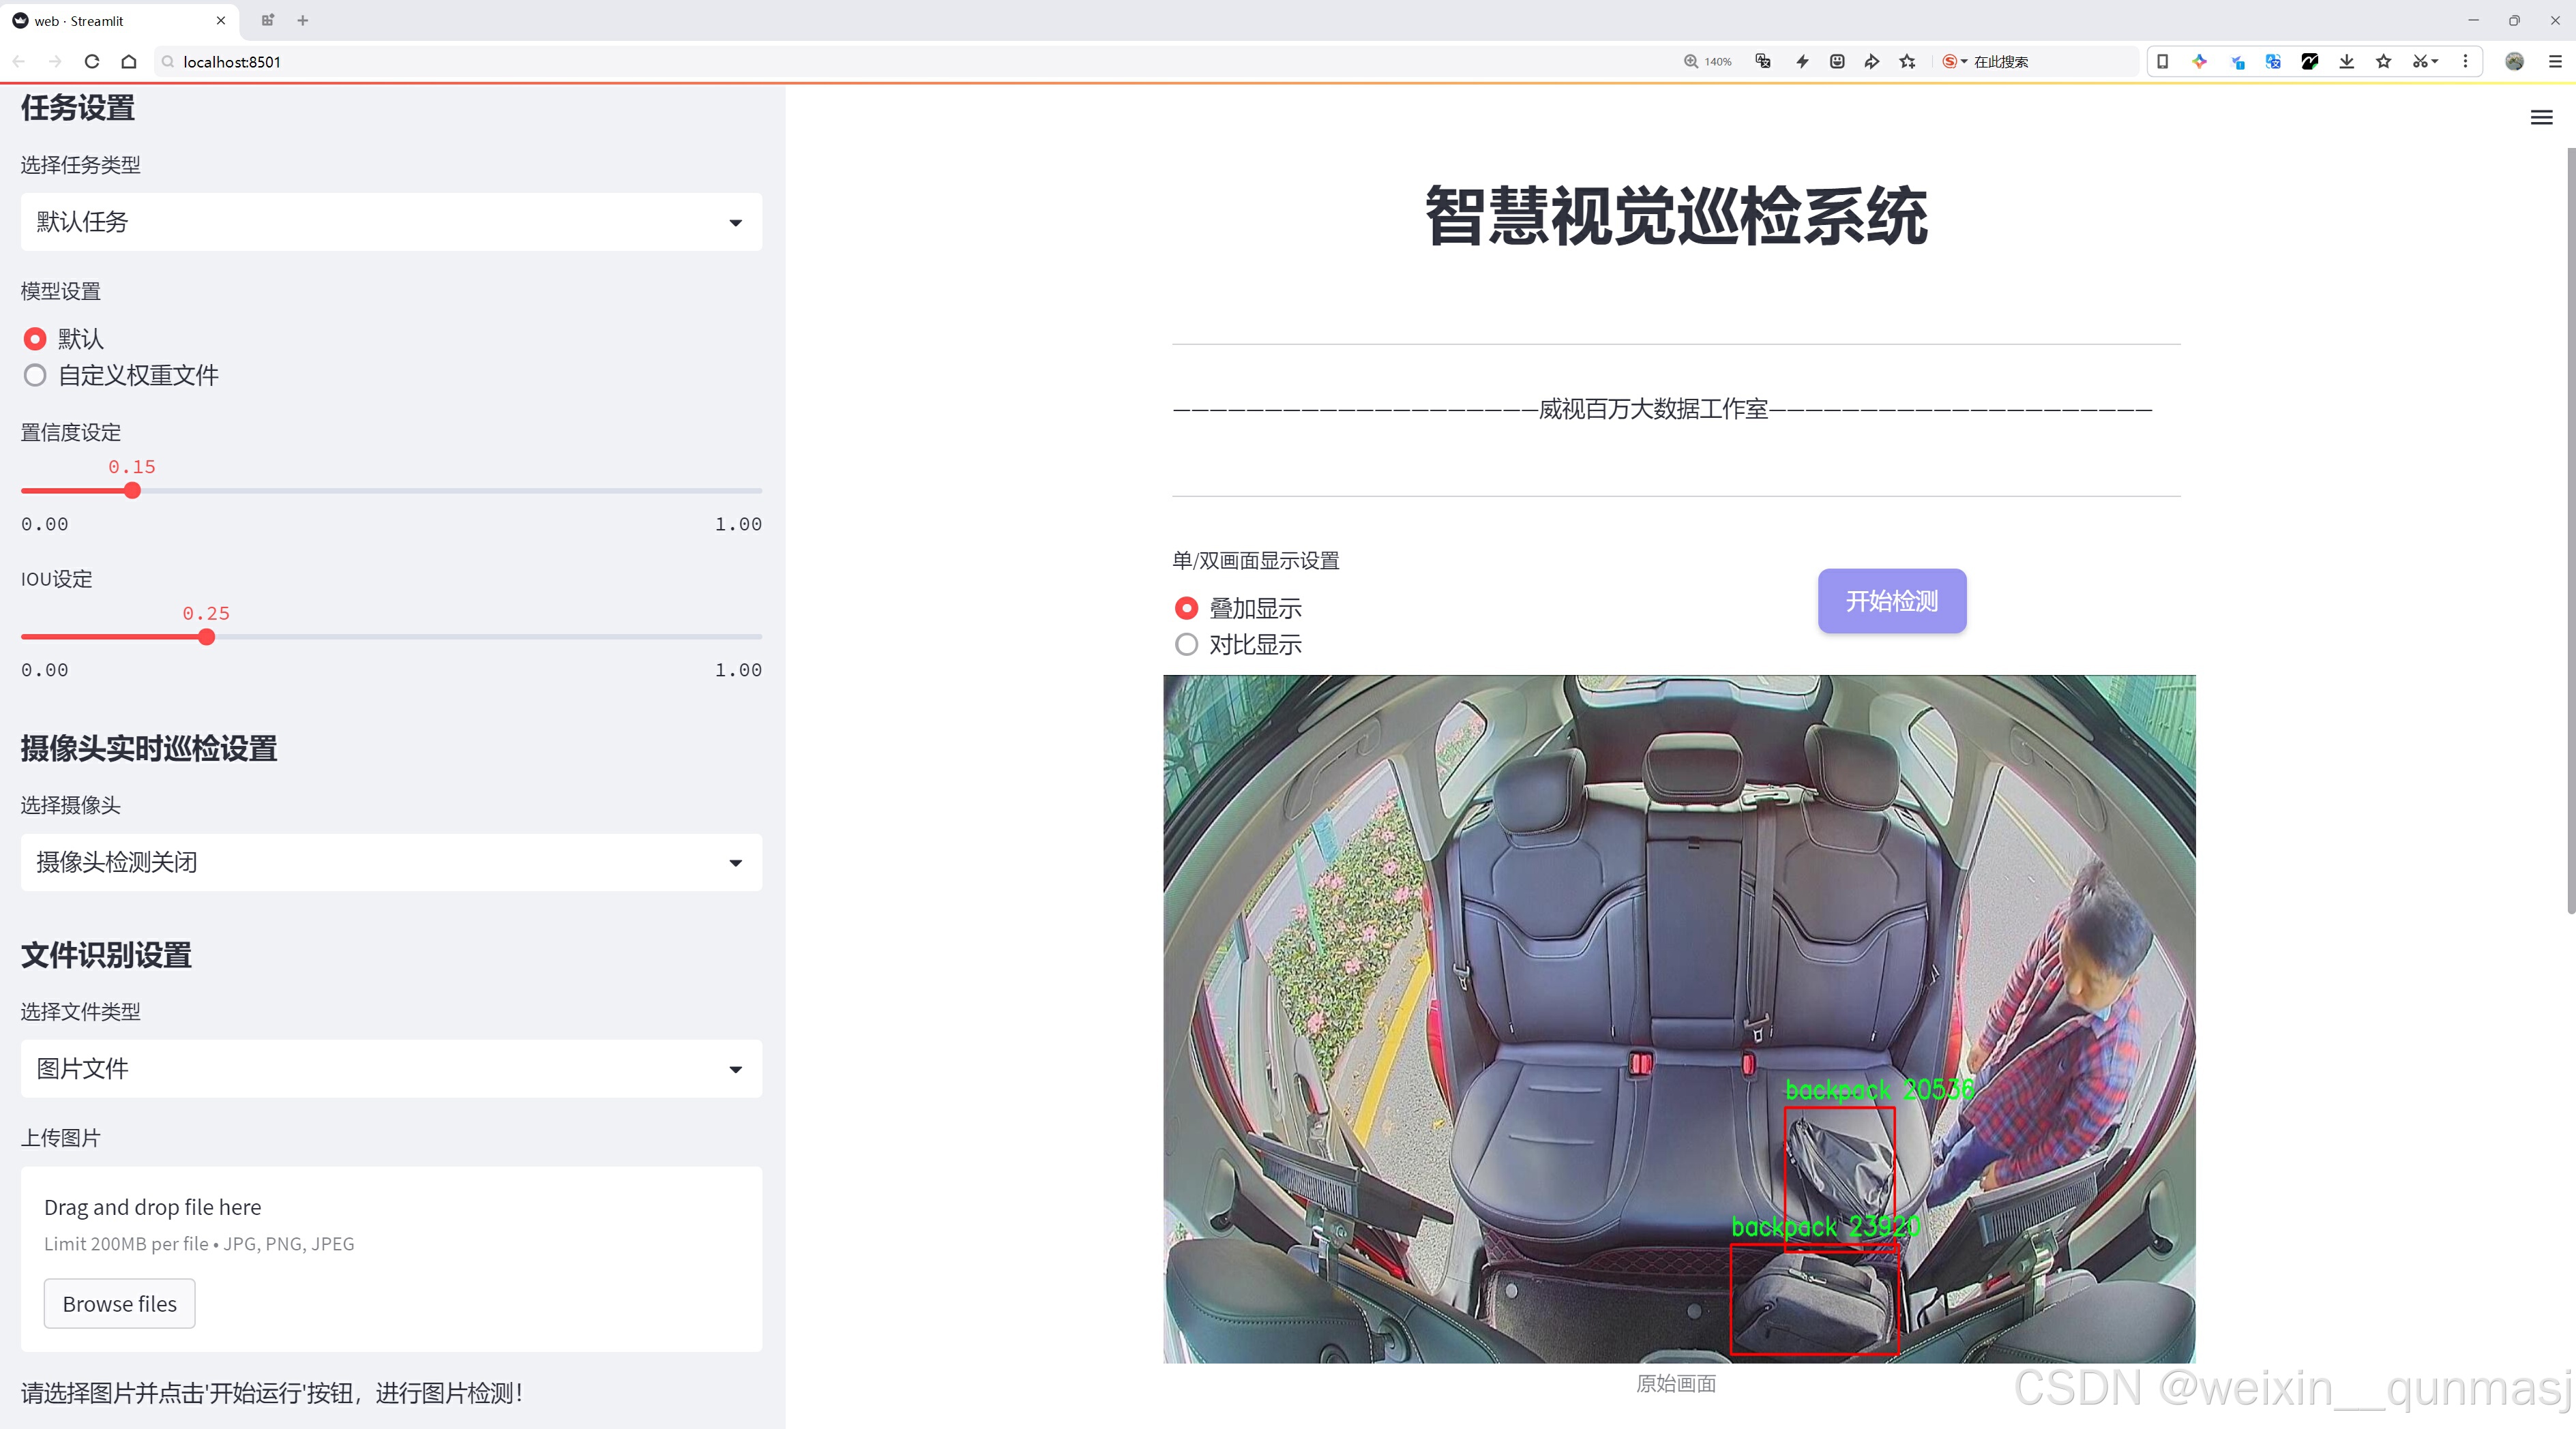Click the IOU slider handle at 0.25
2576x1429 pixels.
point(207,637)
